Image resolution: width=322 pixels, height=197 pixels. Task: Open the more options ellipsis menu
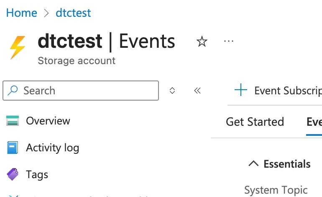pos(228,41)
